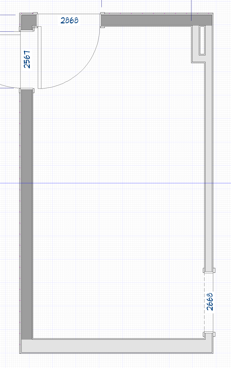The image size is (231, 368).
Task: Select the door jamb right of 2868 door
Action: pyautogui.click(x=102, y=20)
